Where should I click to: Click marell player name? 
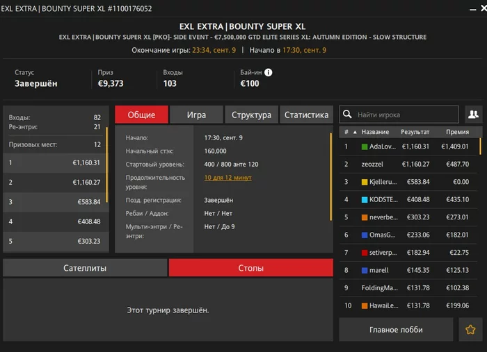[x=379, y=270]
